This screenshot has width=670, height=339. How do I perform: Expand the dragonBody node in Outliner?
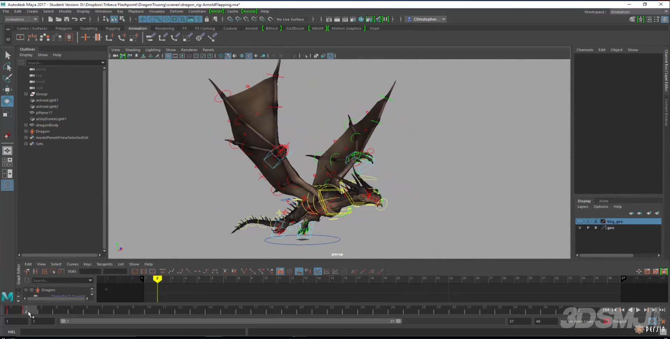(x=26, y=125)
